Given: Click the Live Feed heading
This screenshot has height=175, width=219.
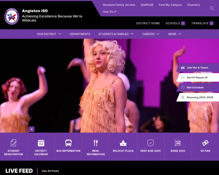Looking at the screenshot, I should (x=19, y=171).
